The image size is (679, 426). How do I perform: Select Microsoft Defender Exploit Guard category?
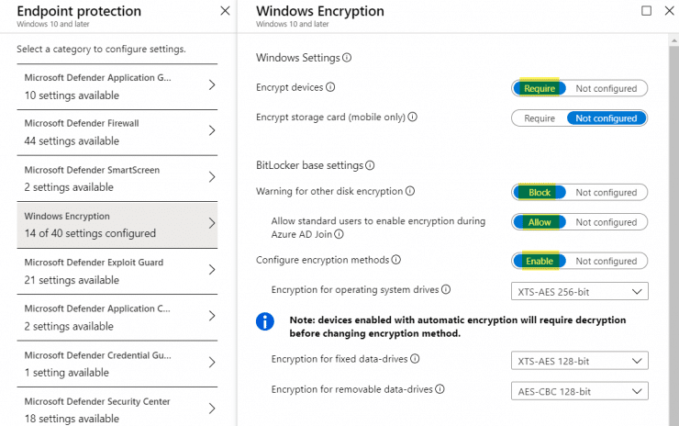point(117,271)
